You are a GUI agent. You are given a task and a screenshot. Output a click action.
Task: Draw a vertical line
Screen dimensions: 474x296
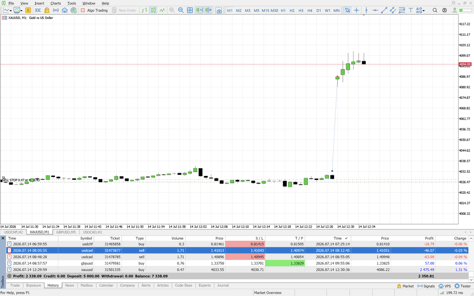click(367, 10)
